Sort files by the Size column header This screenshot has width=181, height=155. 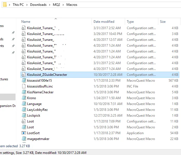(163, 22)
